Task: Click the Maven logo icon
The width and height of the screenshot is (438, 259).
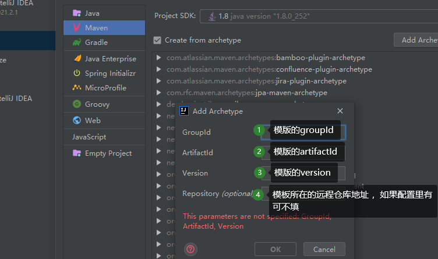Action: tap(77, 27)
